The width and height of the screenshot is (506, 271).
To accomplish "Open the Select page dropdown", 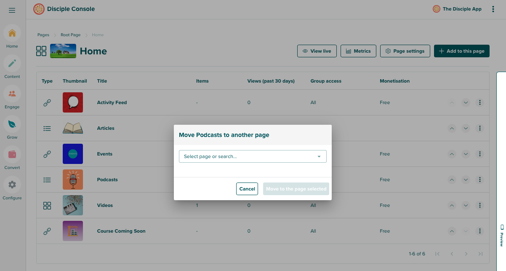I will click(253, 156).
